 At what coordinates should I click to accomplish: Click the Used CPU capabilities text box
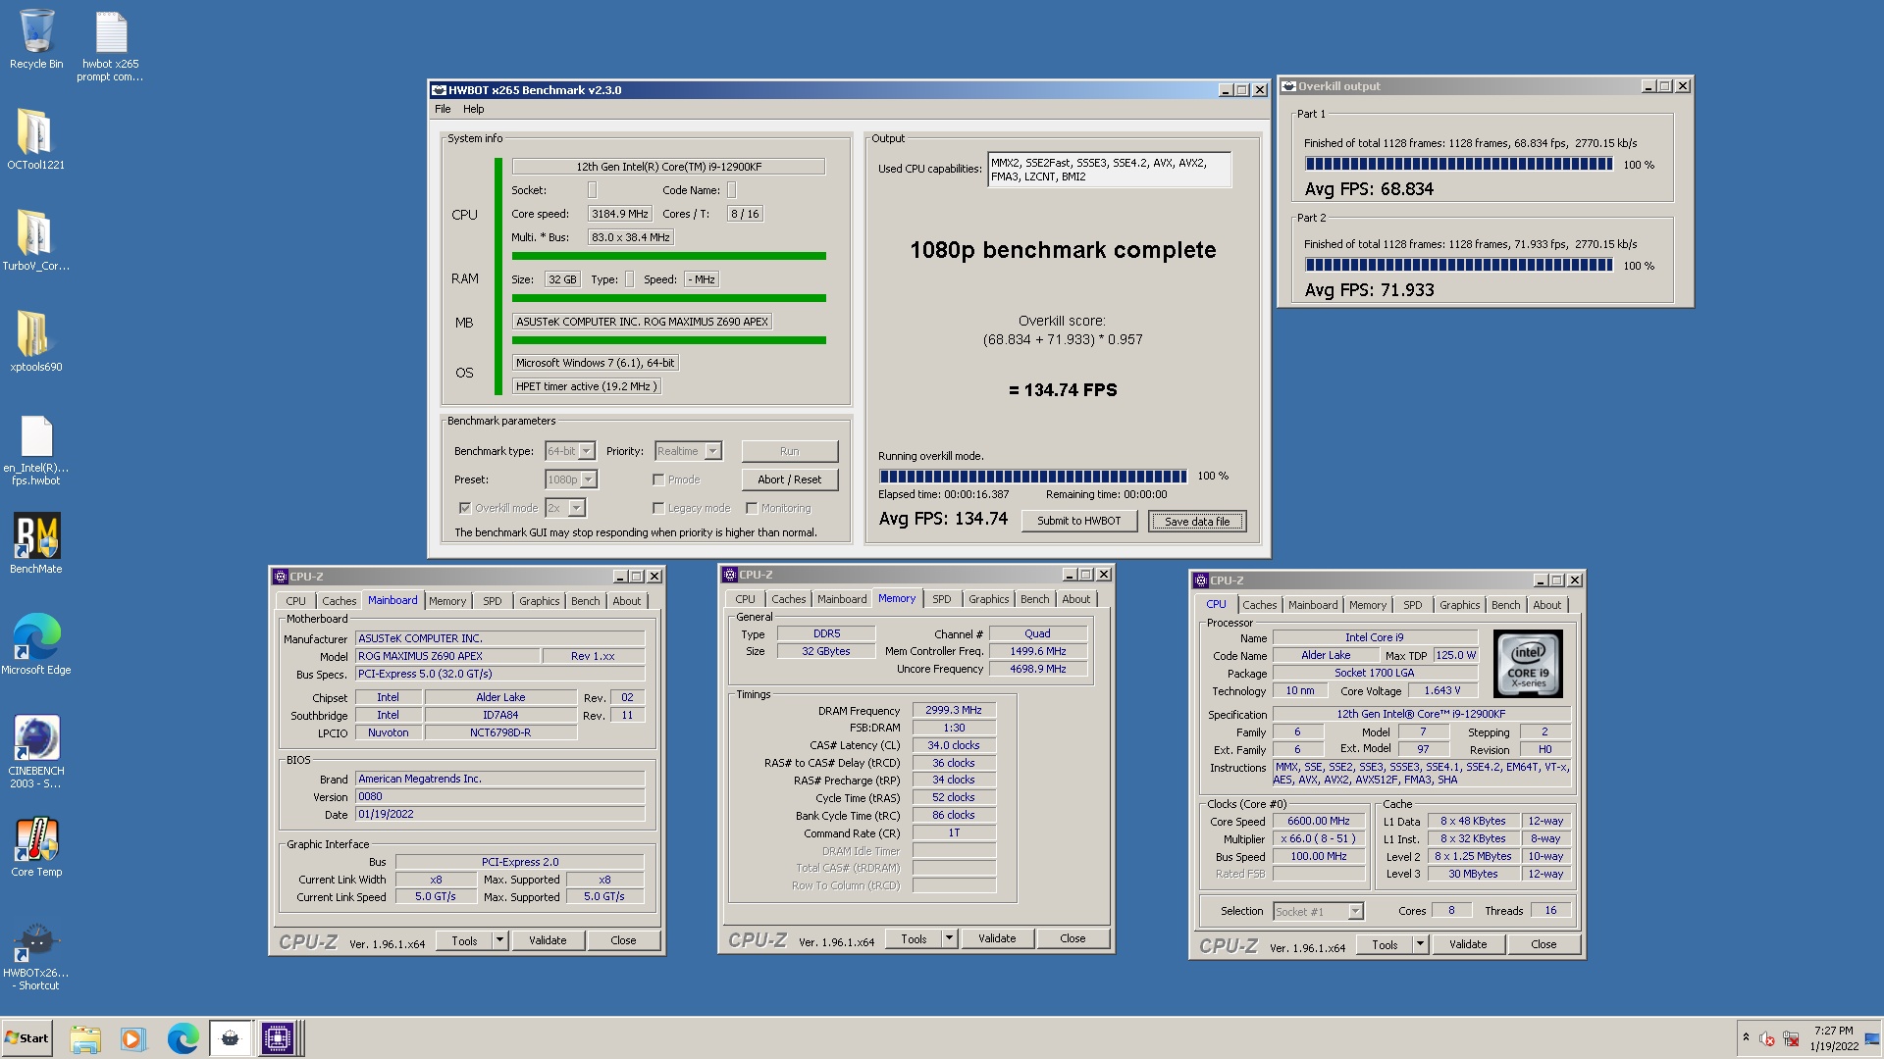[x=1109, y=170]
